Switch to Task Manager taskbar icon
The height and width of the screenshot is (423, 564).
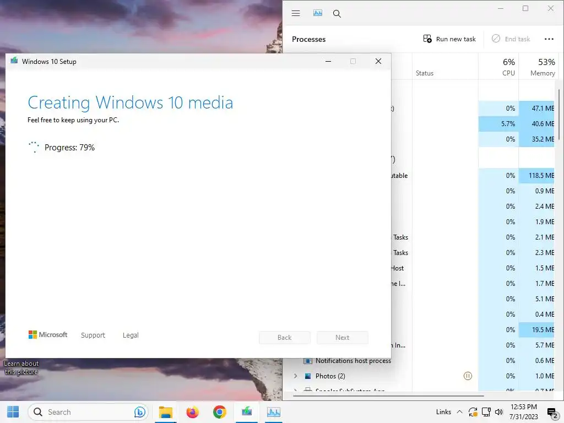273,412
